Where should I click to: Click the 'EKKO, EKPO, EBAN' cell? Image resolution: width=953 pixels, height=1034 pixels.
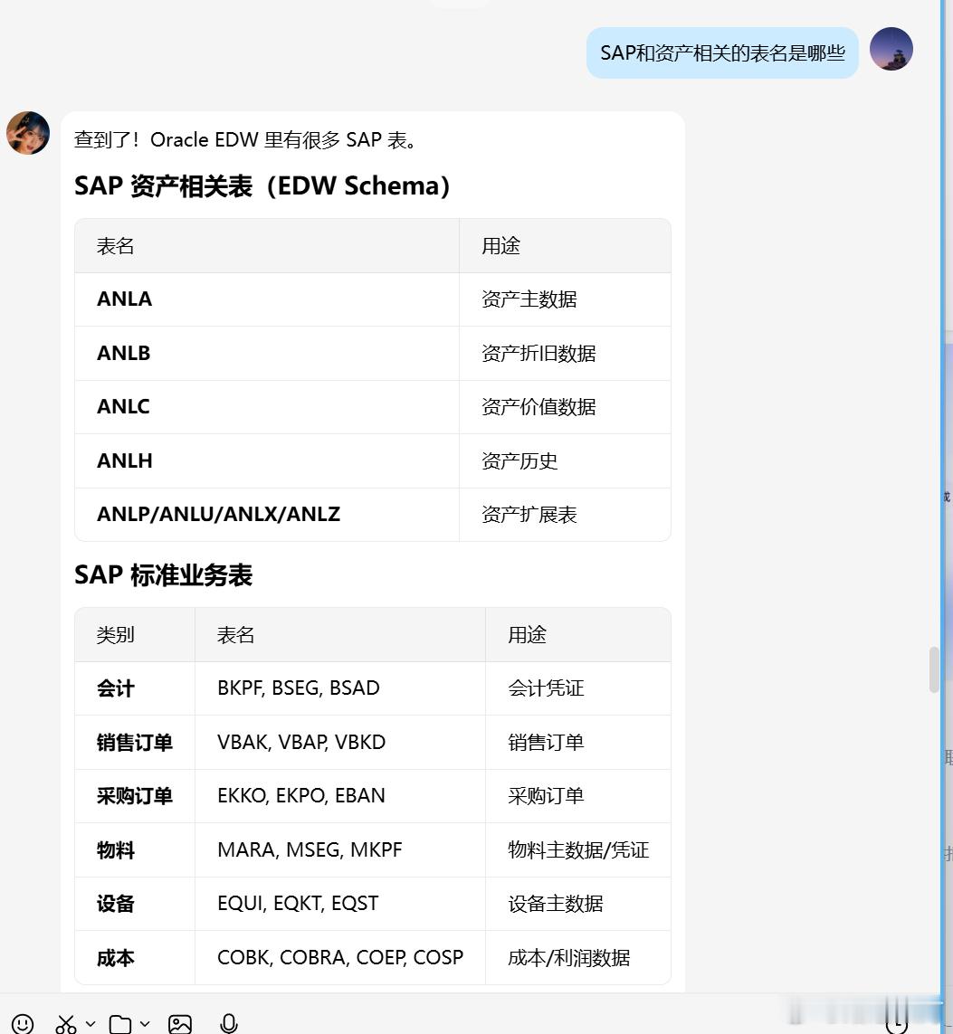tap(339, 796)
